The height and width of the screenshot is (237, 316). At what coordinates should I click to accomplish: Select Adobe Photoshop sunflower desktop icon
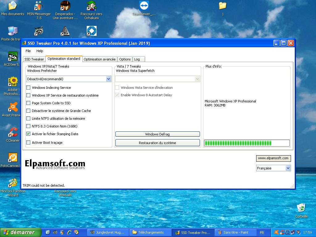[x=12, y=81]
